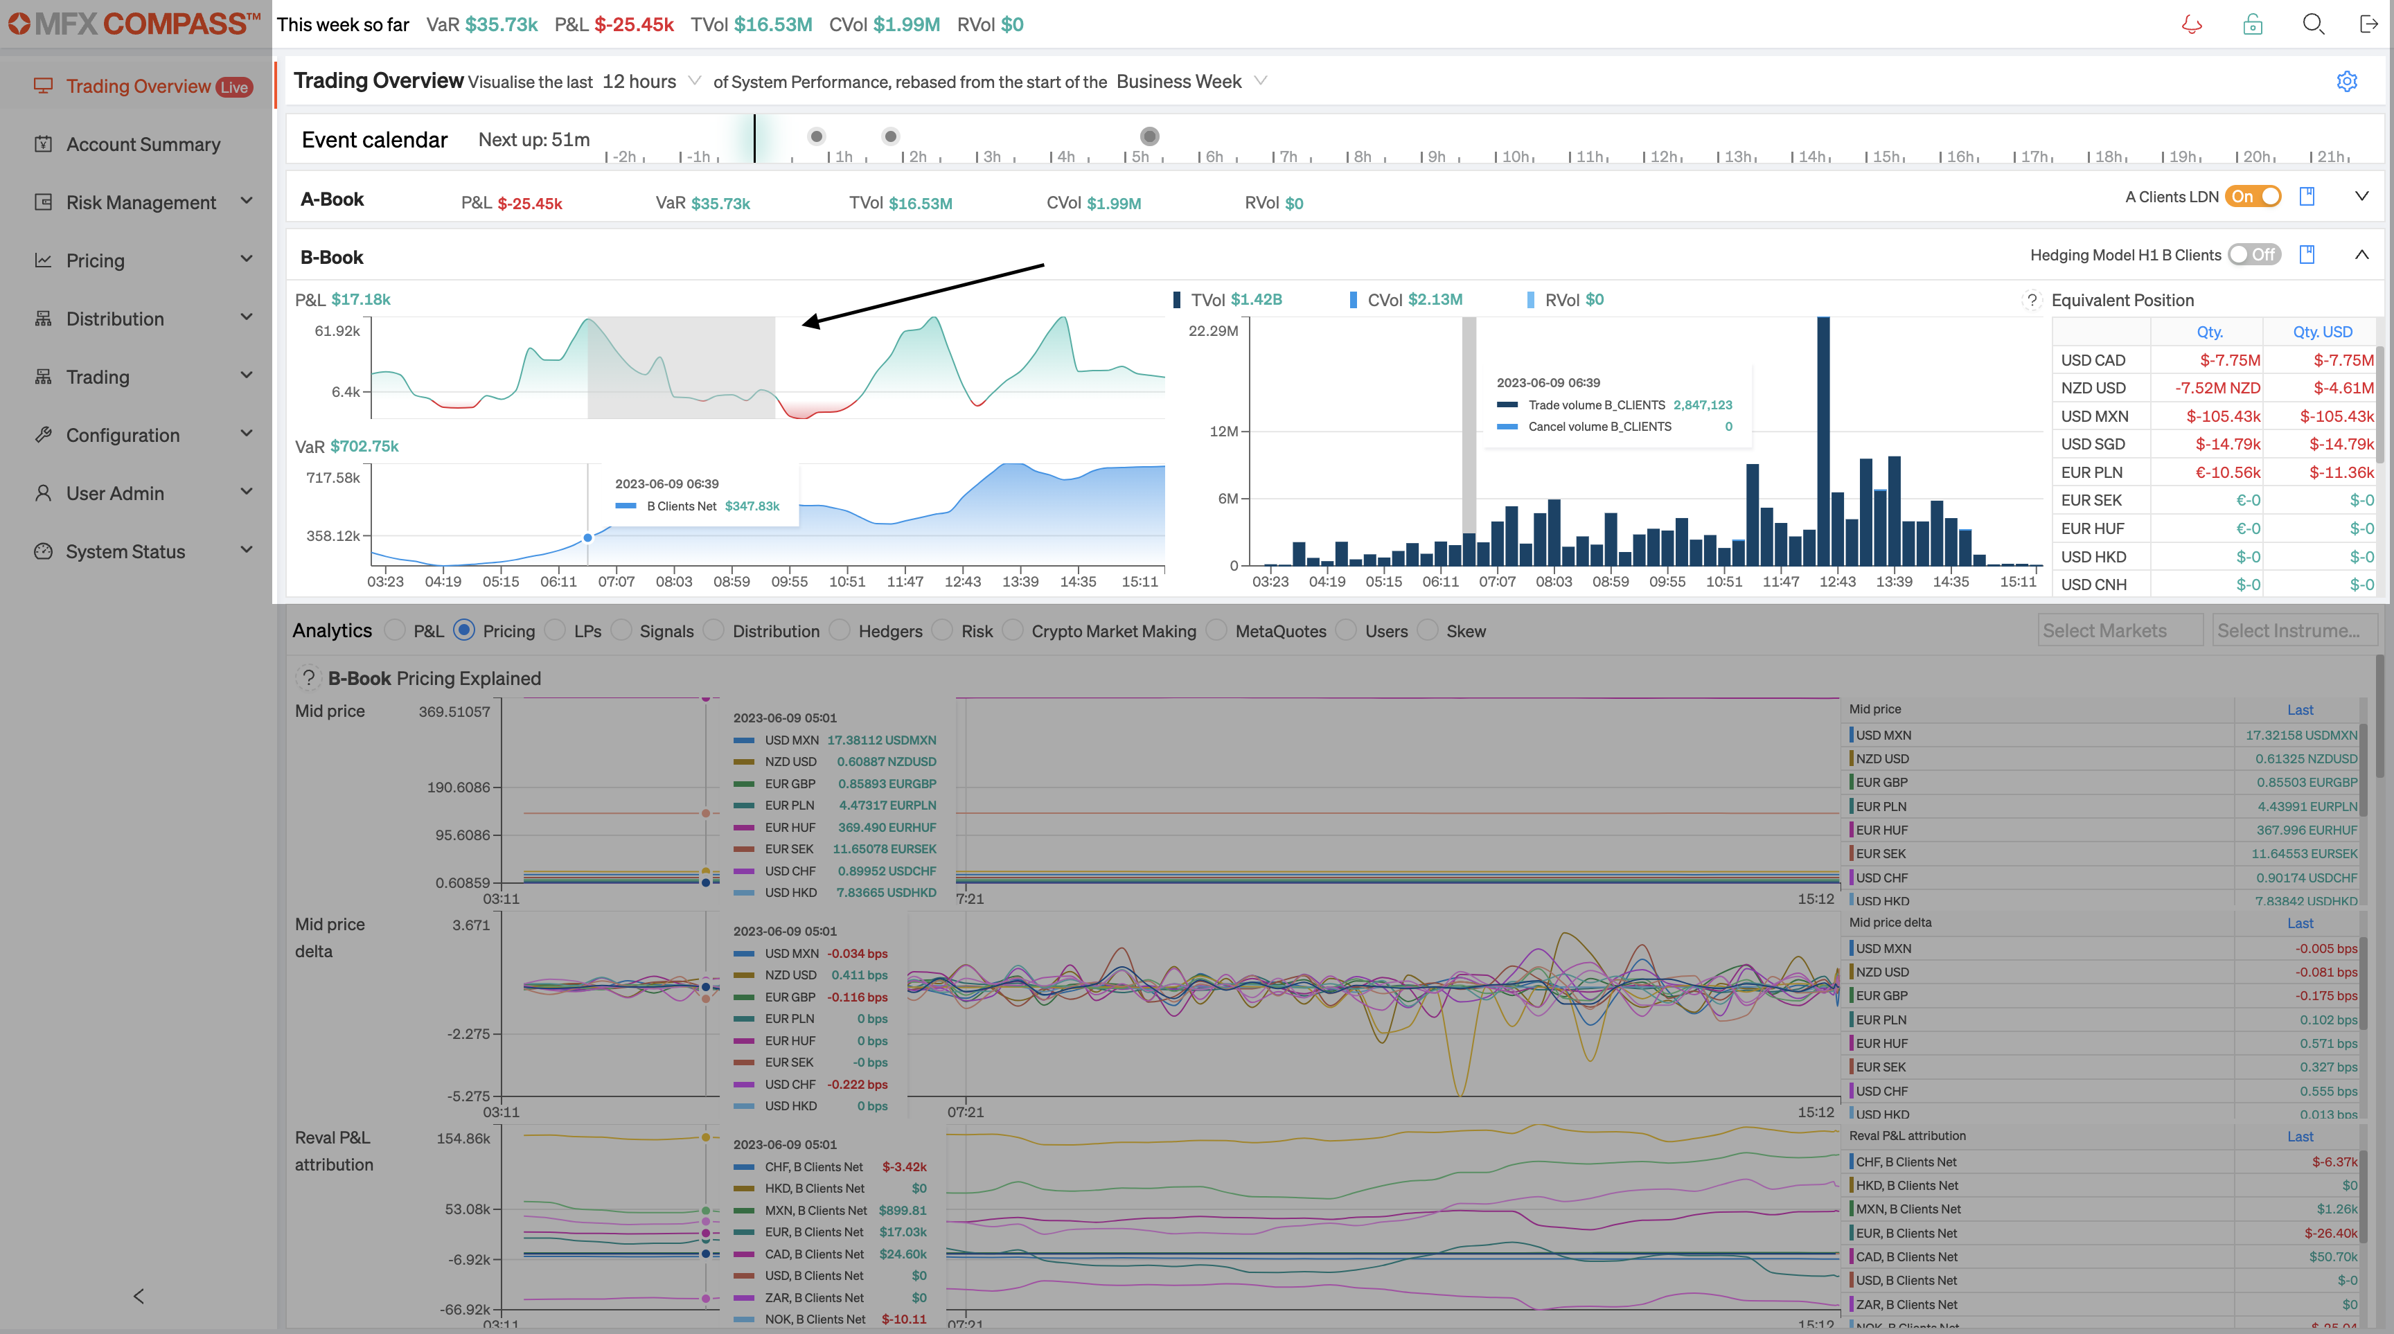Click Account Summary sidebar icon
Viewport: 2394px width, 1334px height.
coord(43,144)
